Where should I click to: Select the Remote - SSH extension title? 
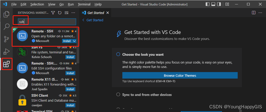click(x=42, y=31)
